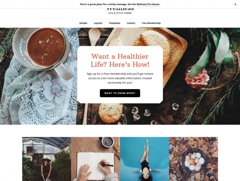240x181 pixels.
Task: Click the pink flower in hero image
Action: [x=197, y=79]
